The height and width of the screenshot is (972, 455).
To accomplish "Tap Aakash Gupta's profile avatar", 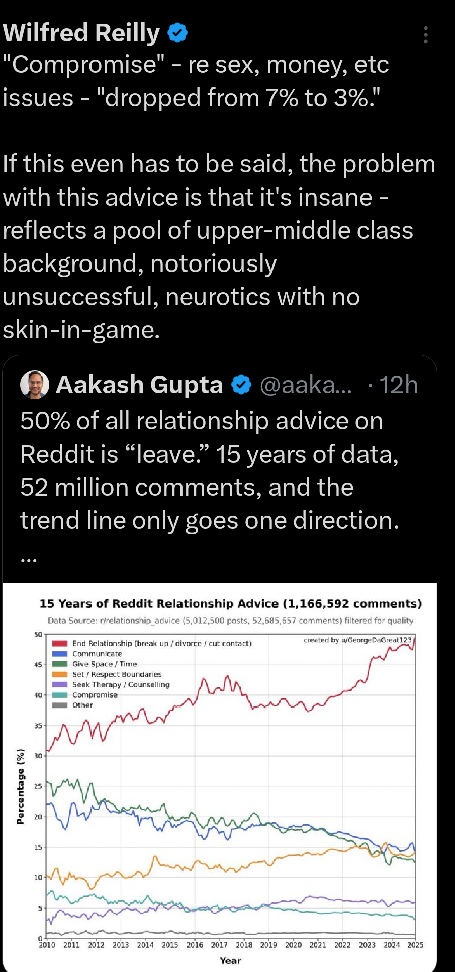I will [34, 385].
